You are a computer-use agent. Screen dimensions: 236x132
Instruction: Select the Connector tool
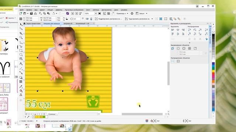[x=21, y=73]
